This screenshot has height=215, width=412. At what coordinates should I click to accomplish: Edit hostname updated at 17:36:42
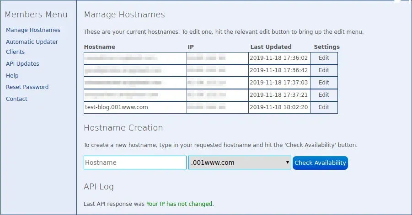(324, 70)
